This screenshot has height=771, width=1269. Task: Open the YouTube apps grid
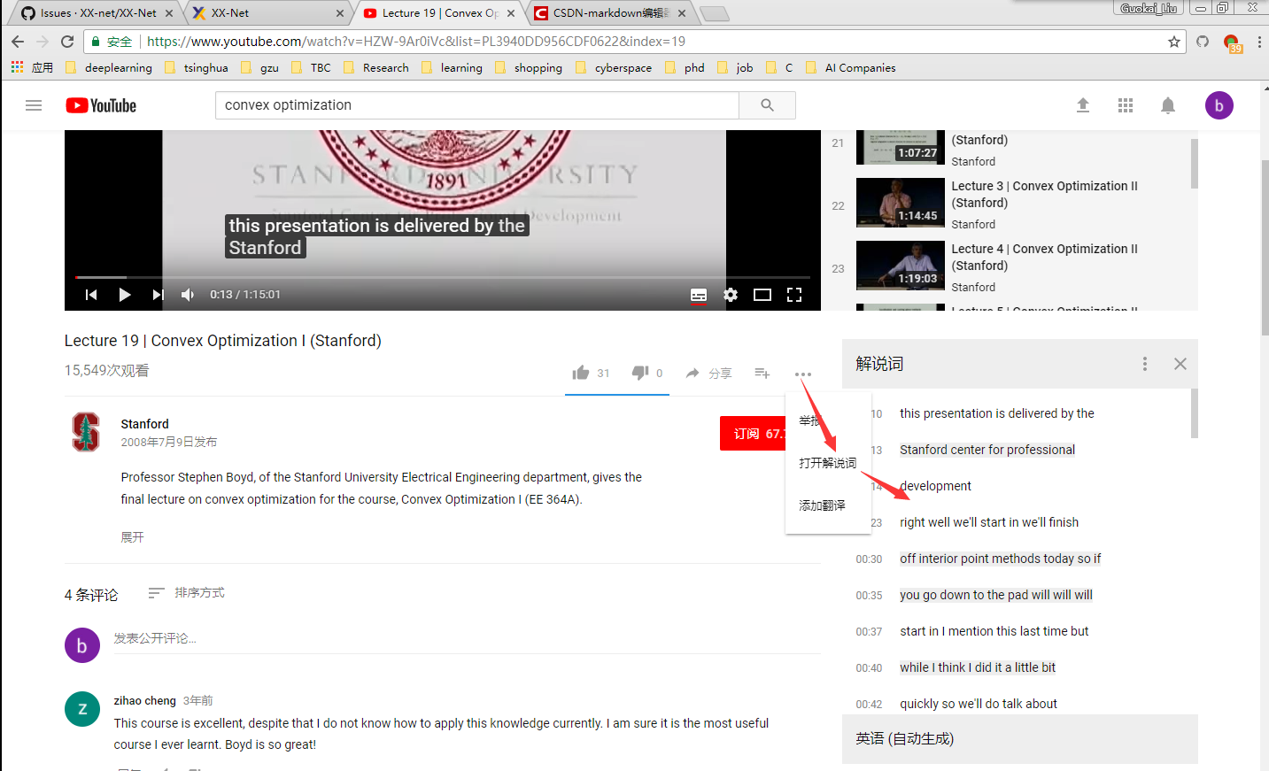(x=1126, y=105)
